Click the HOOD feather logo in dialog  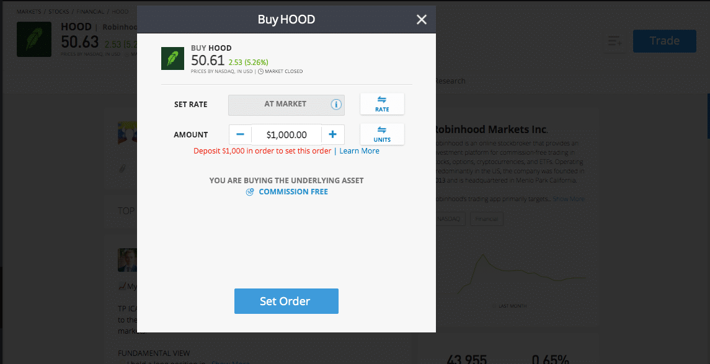click(172, 58)
